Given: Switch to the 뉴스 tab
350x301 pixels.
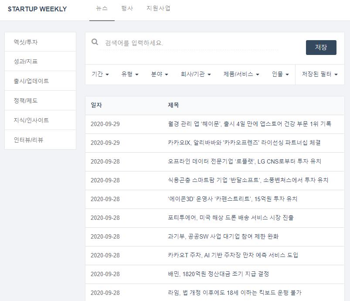Looking at the screenshot, I should coord(102,8).
